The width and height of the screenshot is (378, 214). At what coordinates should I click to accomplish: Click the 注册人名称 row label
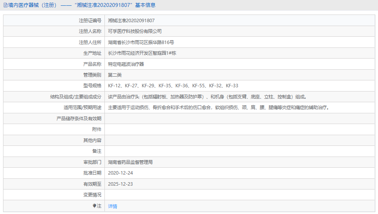[x=90, y=31]
